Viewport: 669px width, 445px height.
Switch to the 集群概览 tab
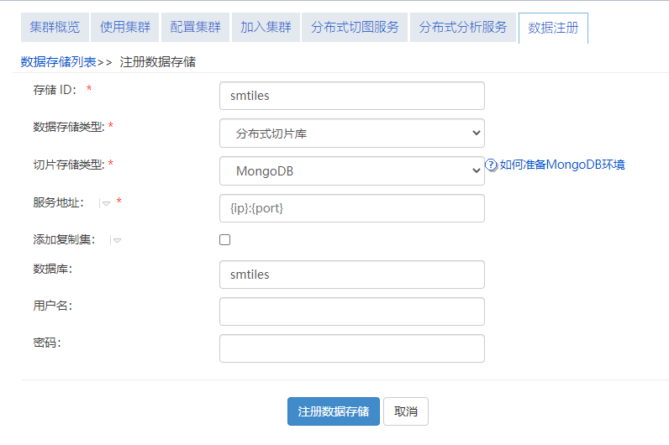tap(55, 27)
